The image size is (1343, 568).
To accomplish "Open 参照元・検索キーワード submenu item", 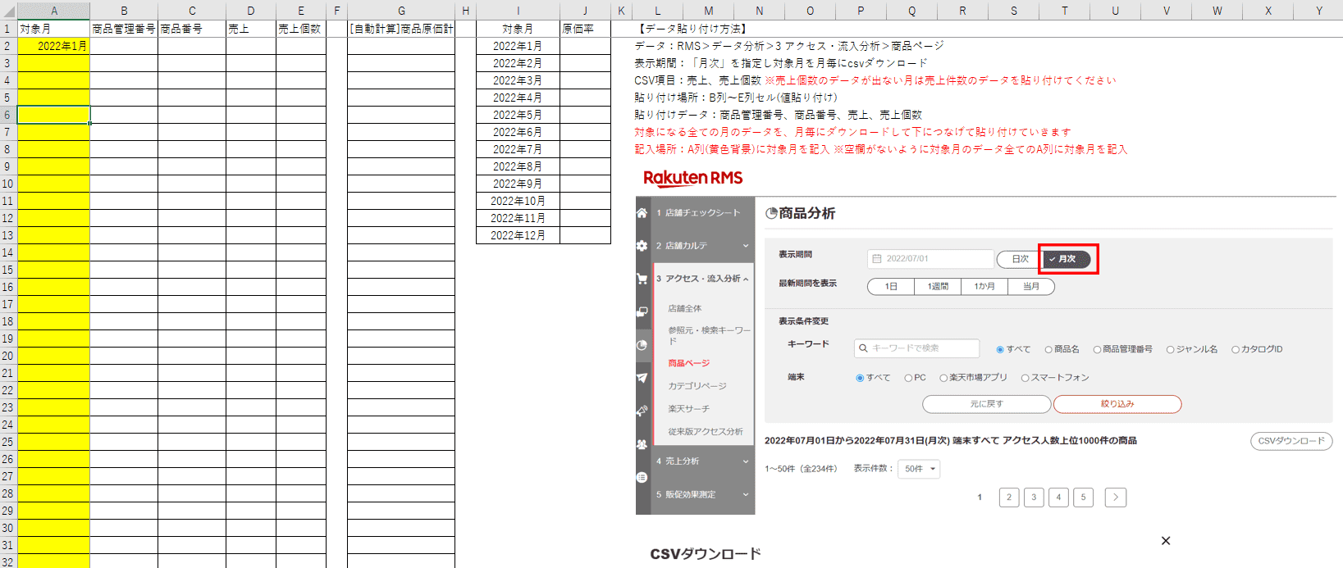I will click(709, 335).
